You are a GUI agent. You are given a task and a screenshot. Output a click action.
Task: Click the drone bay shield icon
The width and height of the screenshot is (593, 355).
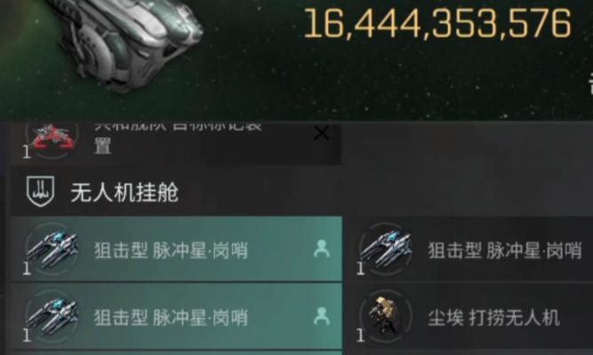pos(40,192)
